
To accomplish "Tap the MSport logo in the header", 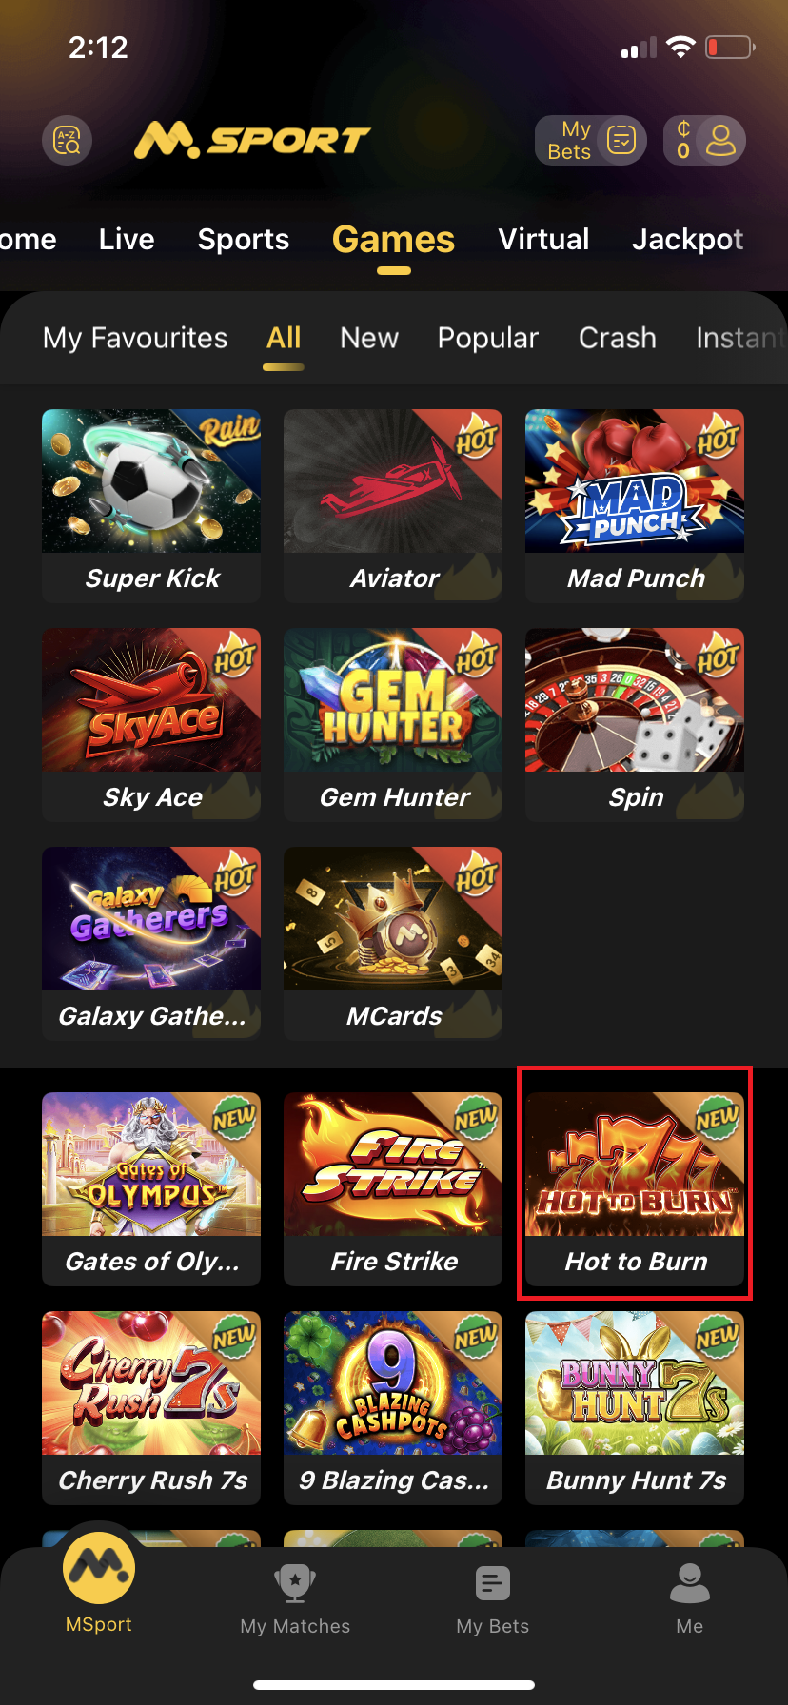I will pos(251,141).
